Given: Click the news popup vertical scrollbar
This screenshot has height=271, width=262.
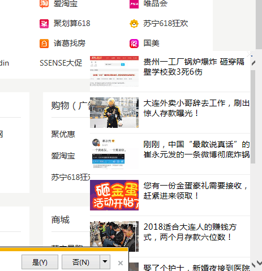Looking at the screenshot, I should (x=253, y=117).
